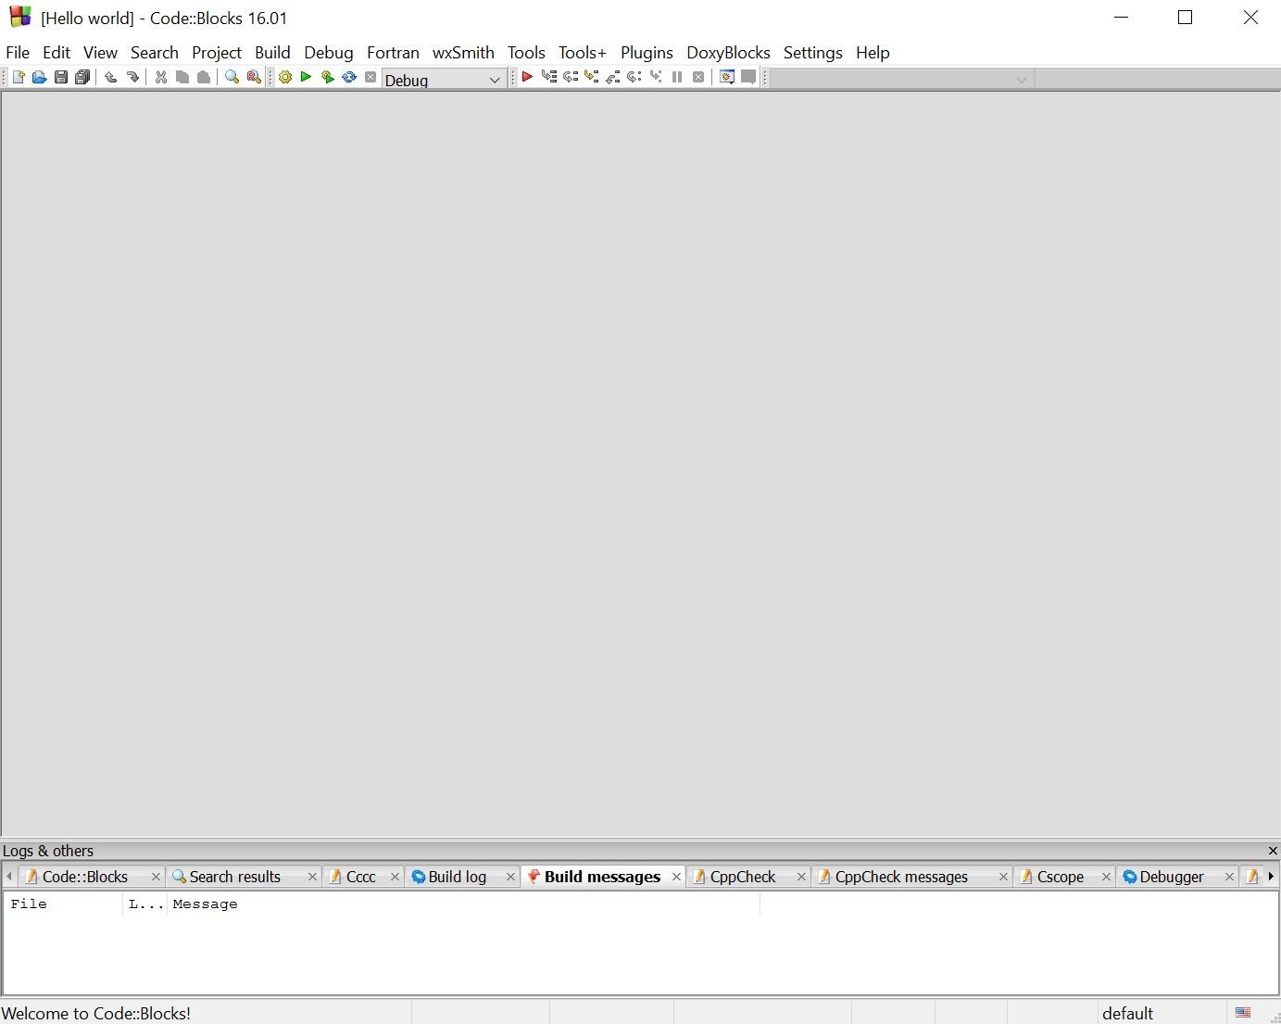Click the Step into instruction icon
1281x1024 pixels.
[656, 78]
